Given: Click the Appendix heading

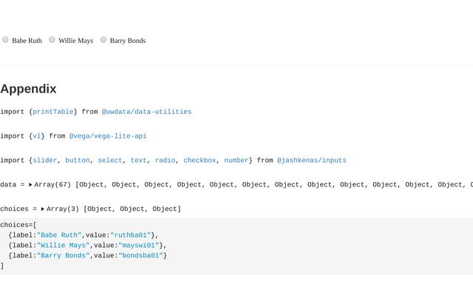Looking at the screenshot, I should (28, 89).
